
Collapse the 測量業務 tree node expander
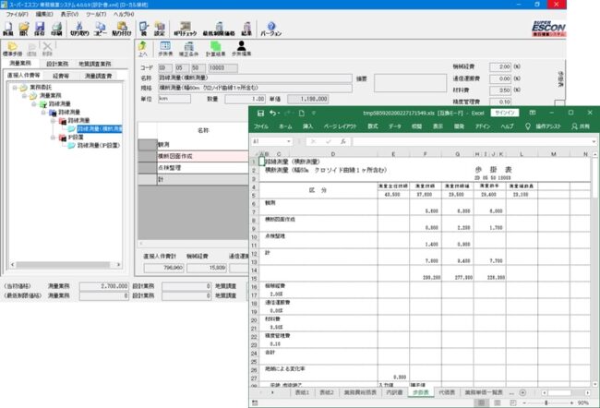[24, 95]
